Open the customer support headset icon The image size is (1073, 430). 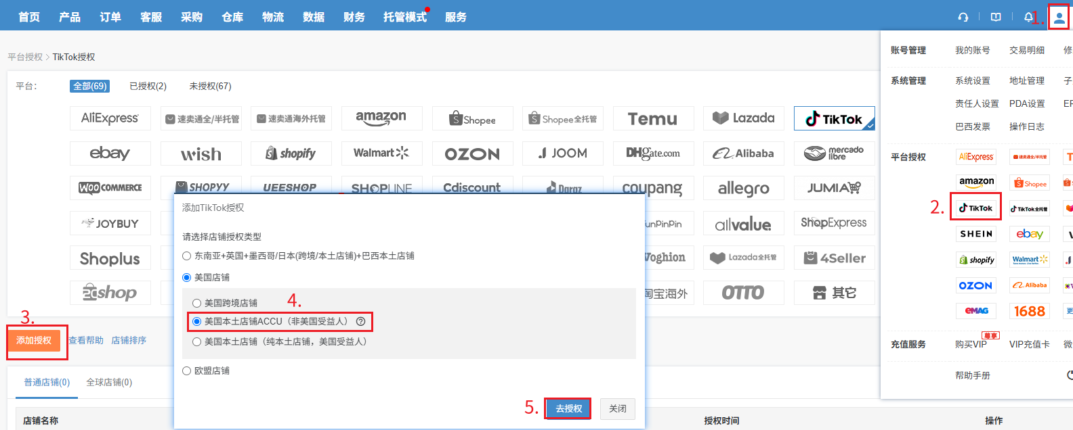pos(963,17)
